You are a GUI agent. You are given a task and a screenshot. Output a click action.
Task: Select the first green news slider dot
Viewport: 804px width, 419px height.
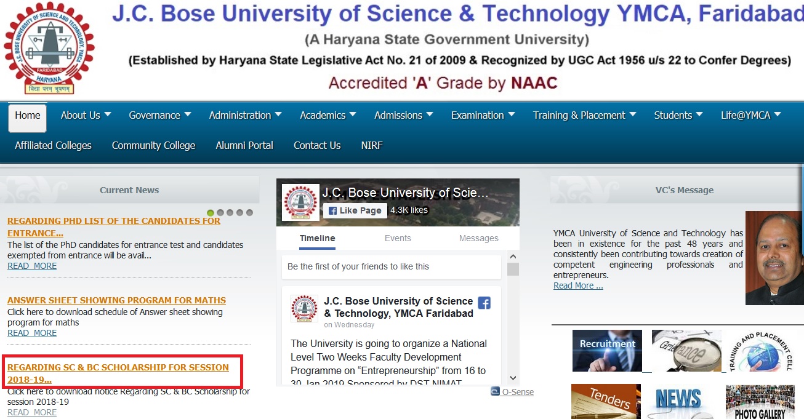[x=211, y=213]
